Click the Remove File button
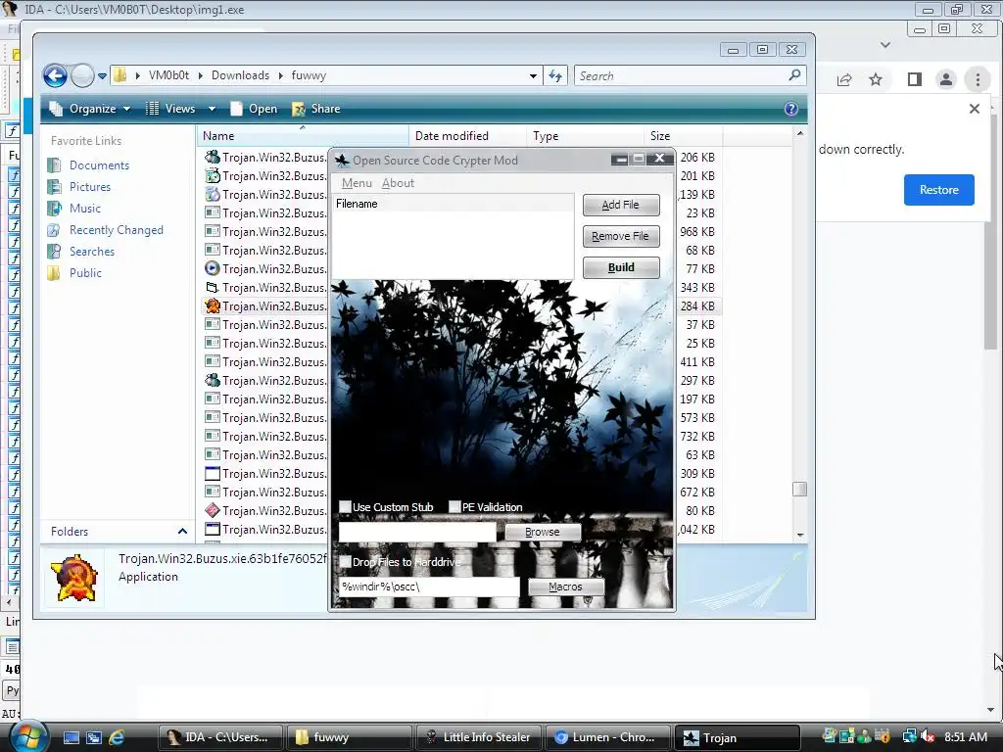The image size is (1003, 752). (x=620, y=236)
